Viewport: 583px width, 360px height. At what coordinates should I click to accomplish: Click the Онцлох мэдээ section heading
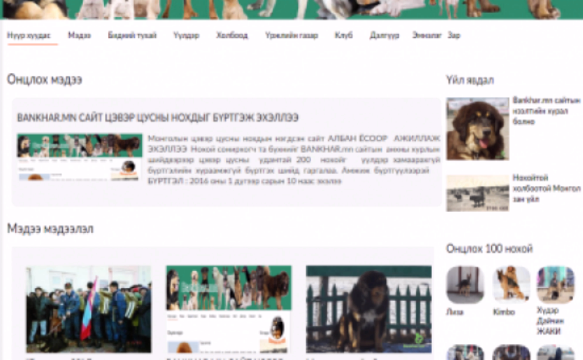point(44,79)
